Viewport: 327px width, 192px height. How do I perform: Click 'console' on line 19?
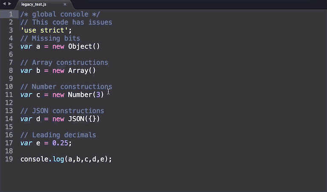pos(34,159)
